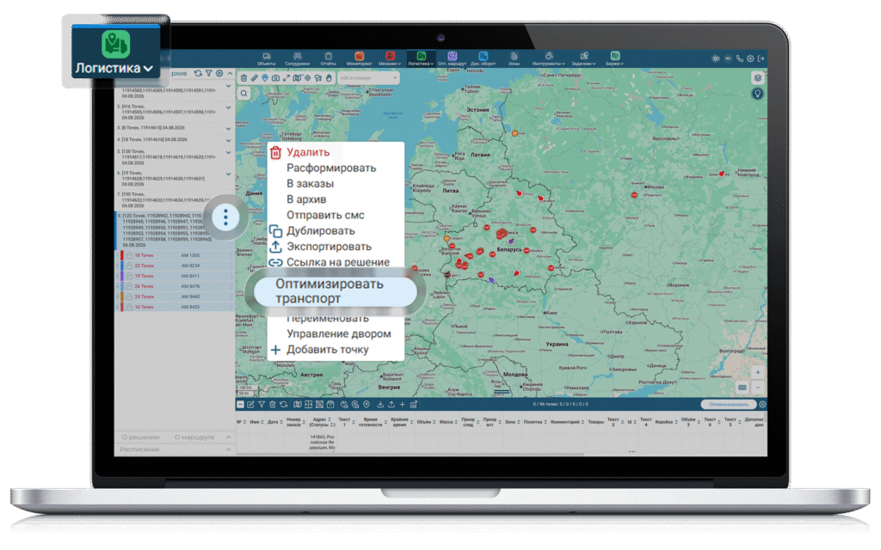Open the Мониторинг section icon
Viewport: 881px width, 550px height.
pos(359,56)
